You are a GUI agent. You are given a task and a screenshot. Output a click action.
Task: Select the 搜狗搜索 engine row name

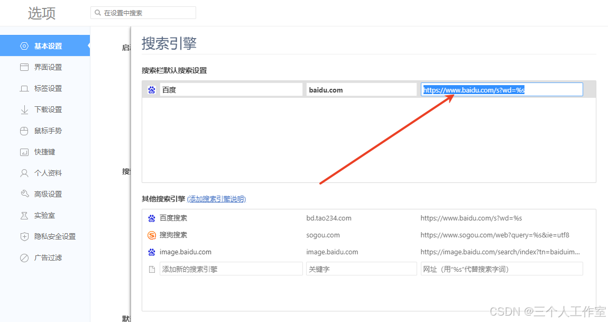click(x=173, y=235)
